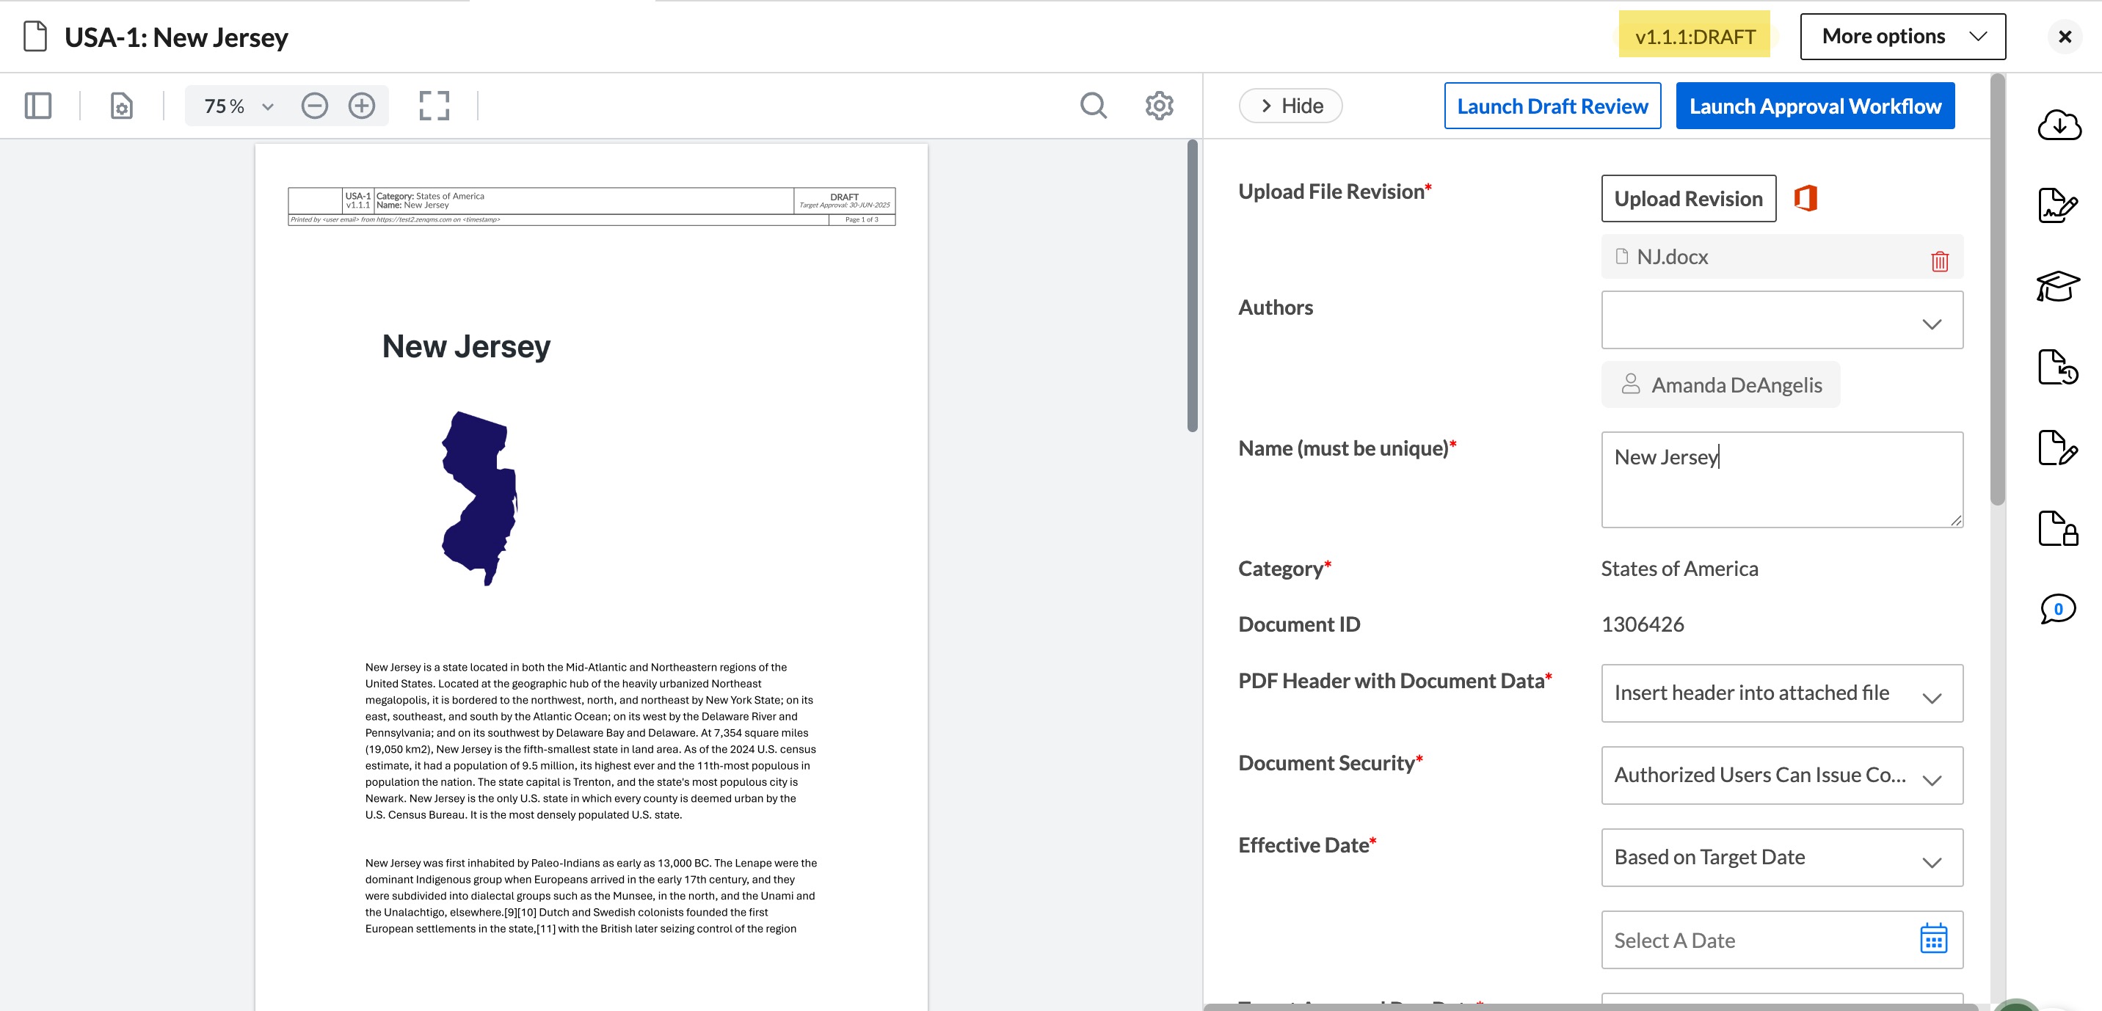Open the Document Security dropdown
The height and width of the screenshot is (1011, 2102).
click(x=1781, y=775)
